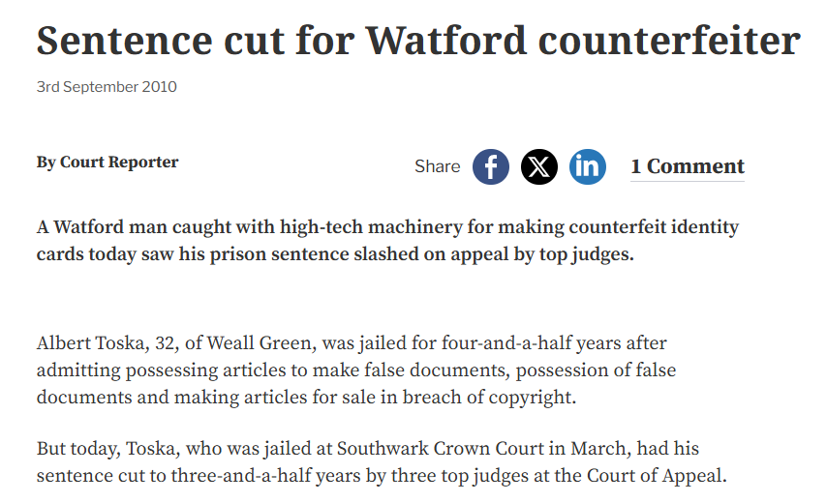Click the By Court Reporter byline
The image size is (827, 503).
(x=107, y=163)
